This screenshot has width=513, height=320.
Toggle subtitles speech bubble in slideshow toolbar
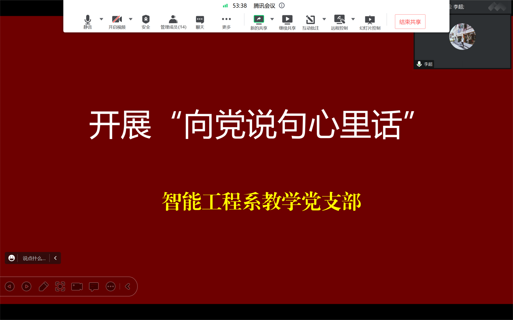coord(94,287)
